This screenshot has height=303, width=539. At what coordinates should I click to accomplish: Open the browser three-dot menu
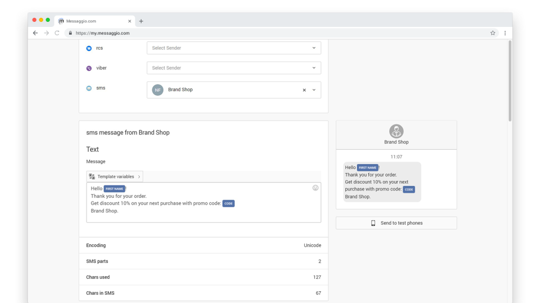coord(505,33)
